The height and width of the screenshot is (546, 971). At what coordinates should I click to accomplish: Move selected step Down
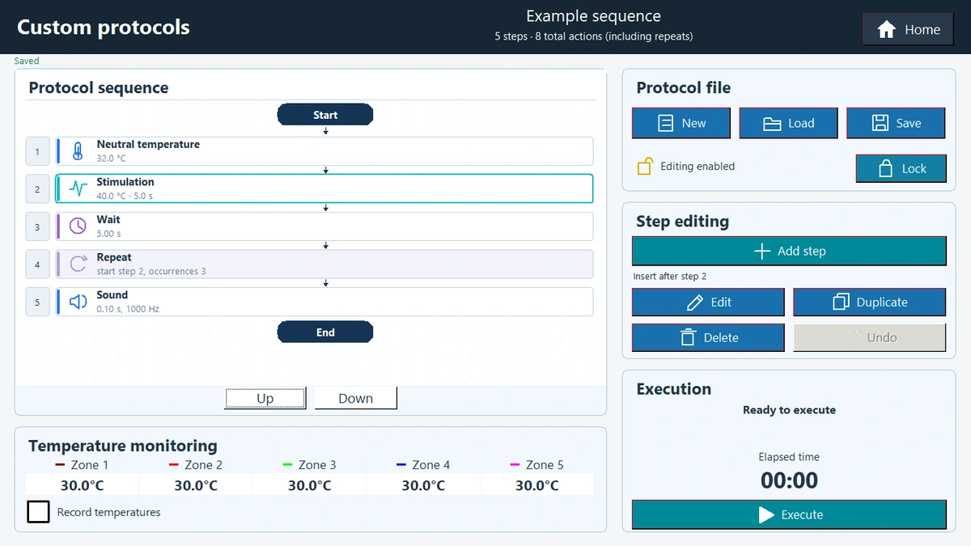[x=356, y=398]
